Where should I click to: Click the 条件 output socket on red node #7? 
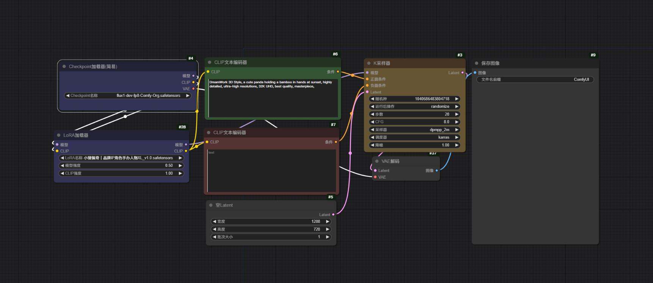[x=336, y=142]
